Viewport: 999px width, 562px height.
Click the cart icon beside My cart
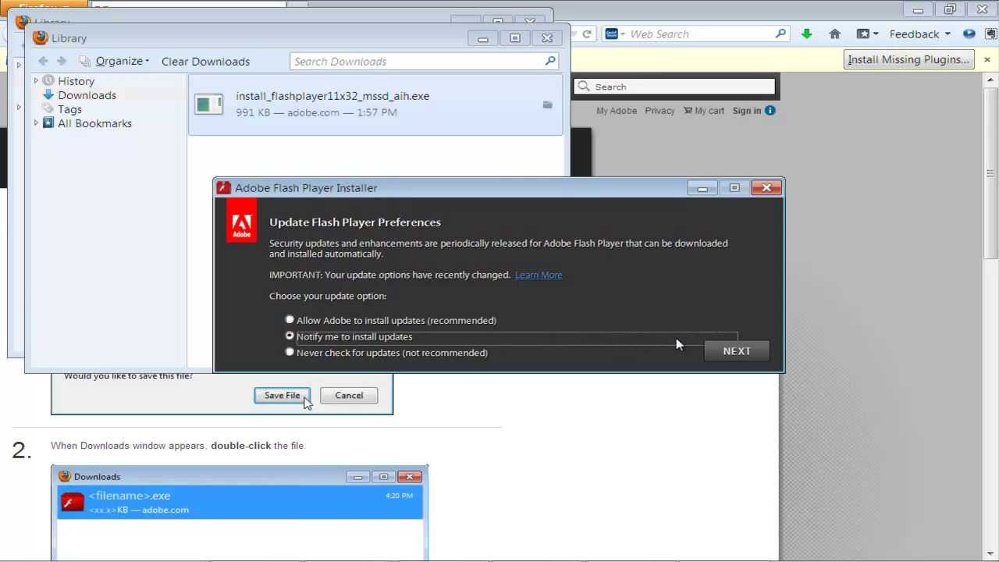688,110
